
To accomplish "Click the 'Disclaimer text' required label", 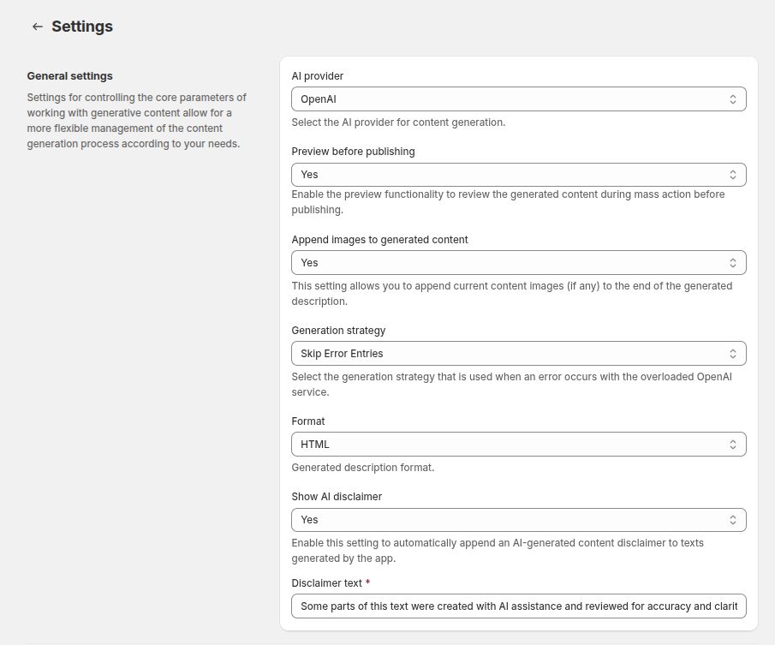I will click(x=331, y=583).
